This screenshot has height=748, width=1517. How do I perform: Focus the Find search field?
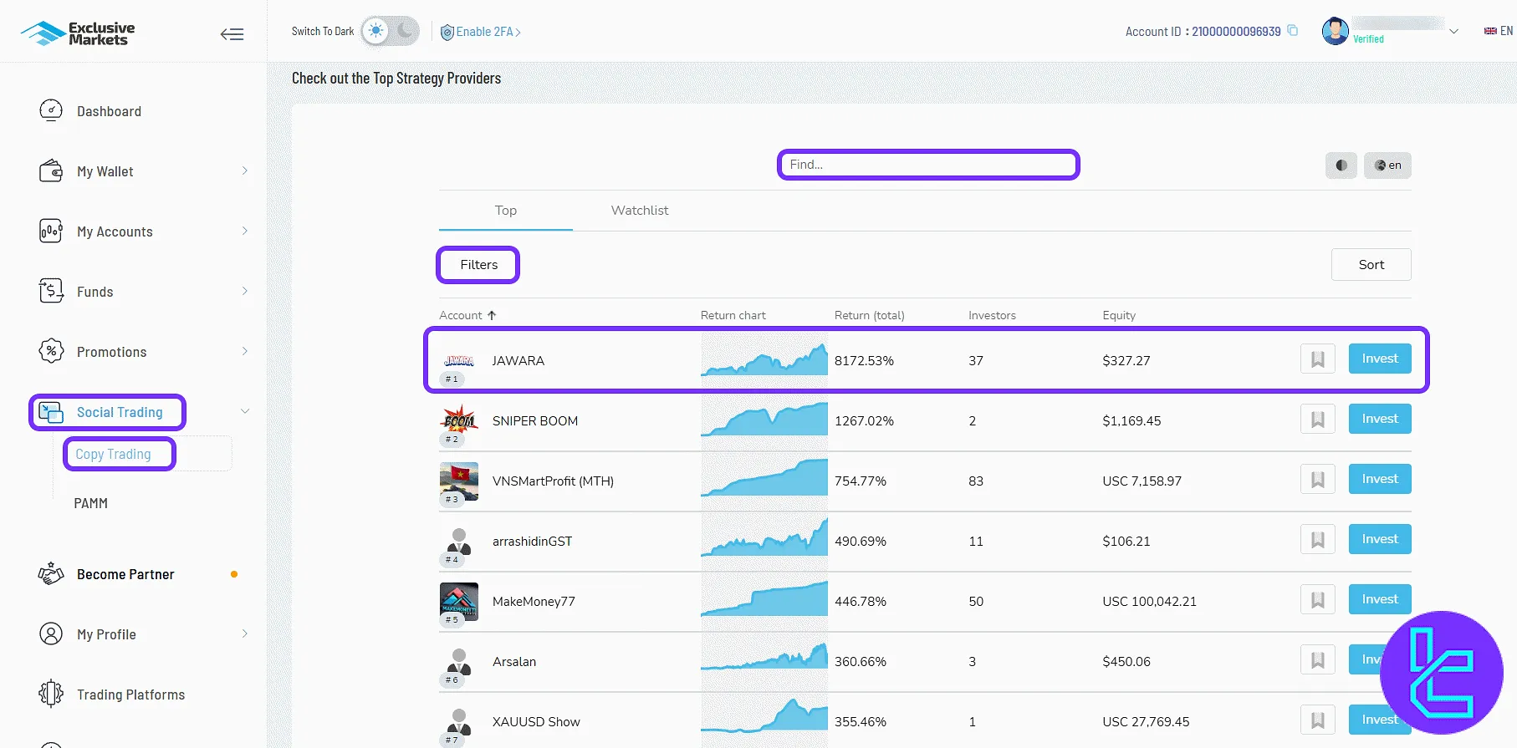928,165
